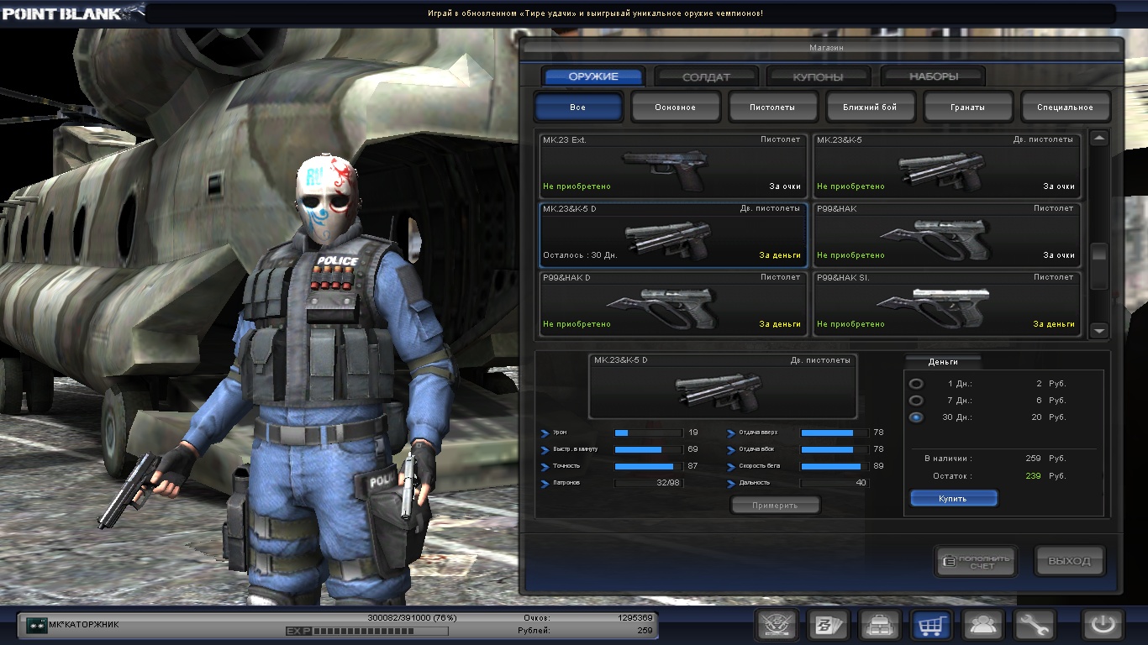Click the Патронов value 32/98
This screenshot has width=1148, height=645.
669,483
